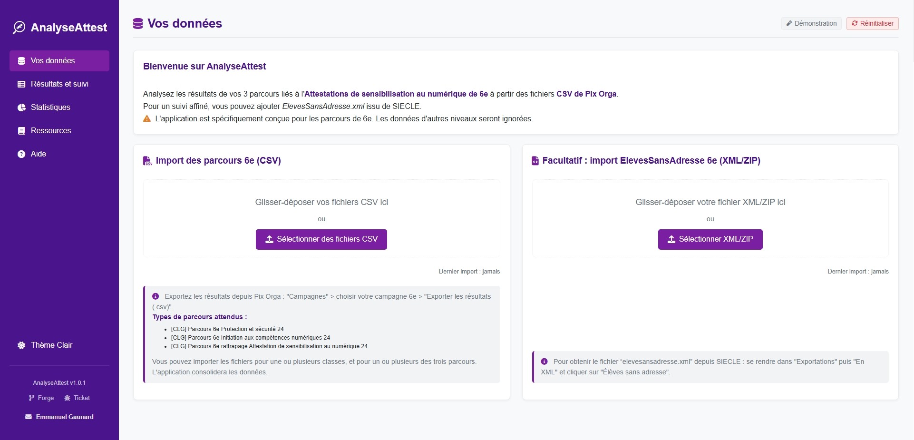Toggle the Thème Clair theme switch
The height and width of the screenshot is (440, 914).
coord(51,345)
